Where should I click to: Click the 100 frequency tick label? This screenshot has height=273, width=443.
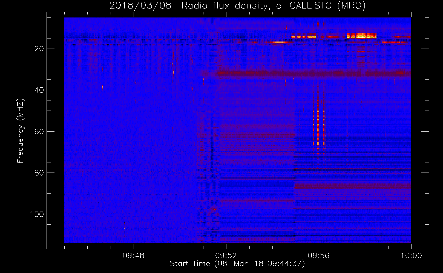[x=37, y=214]
